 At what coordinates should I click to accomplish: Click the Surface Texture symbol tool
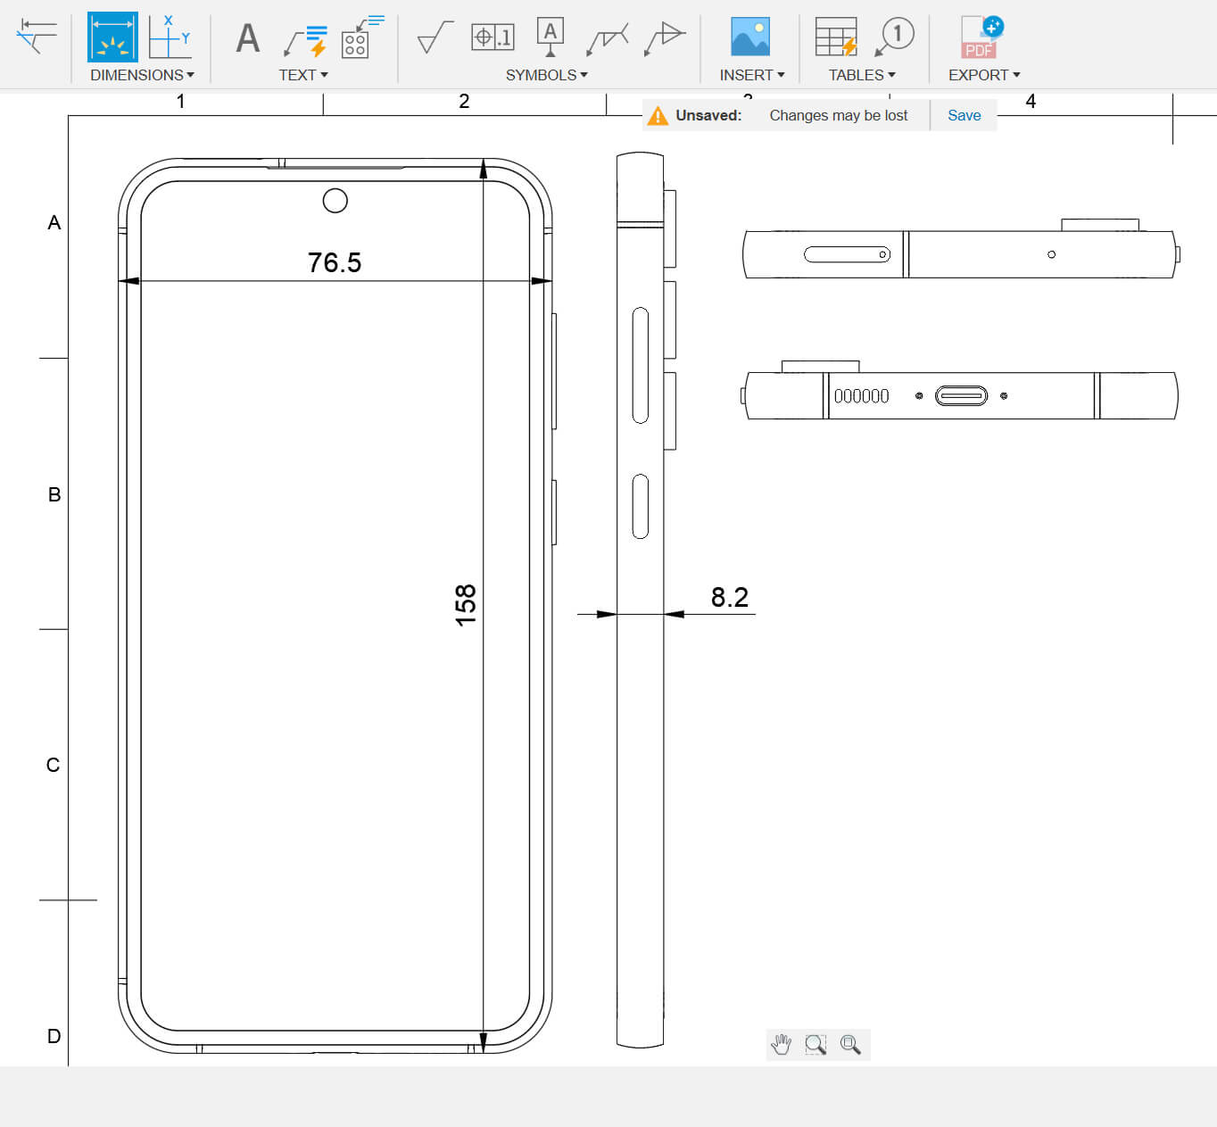pos(435,37)
